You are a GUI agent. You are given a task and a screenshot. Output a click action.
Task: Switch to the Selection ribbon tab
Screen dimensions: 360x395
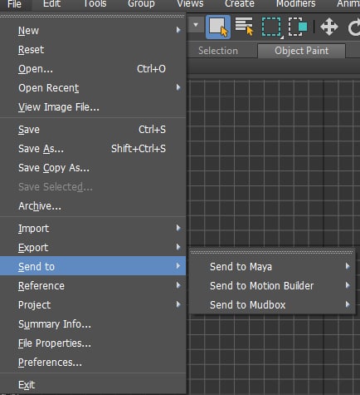click(218, 51)
